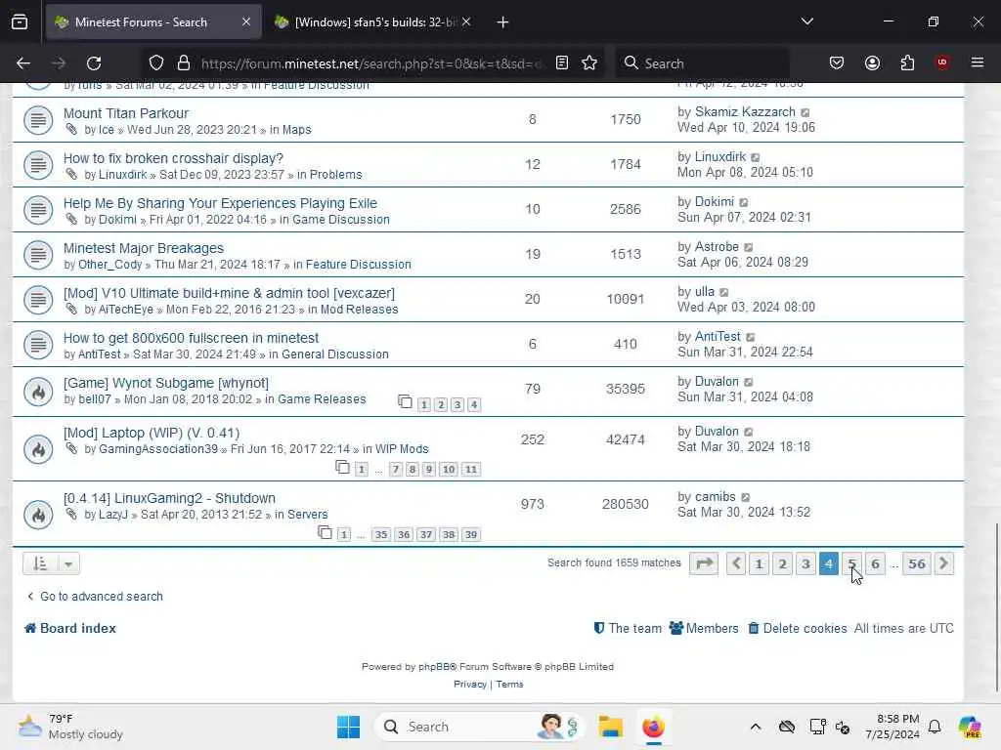Click the site security padlock icon
Screen dimensions: 1001x750
pyautogui.click(x=184, y=63)
